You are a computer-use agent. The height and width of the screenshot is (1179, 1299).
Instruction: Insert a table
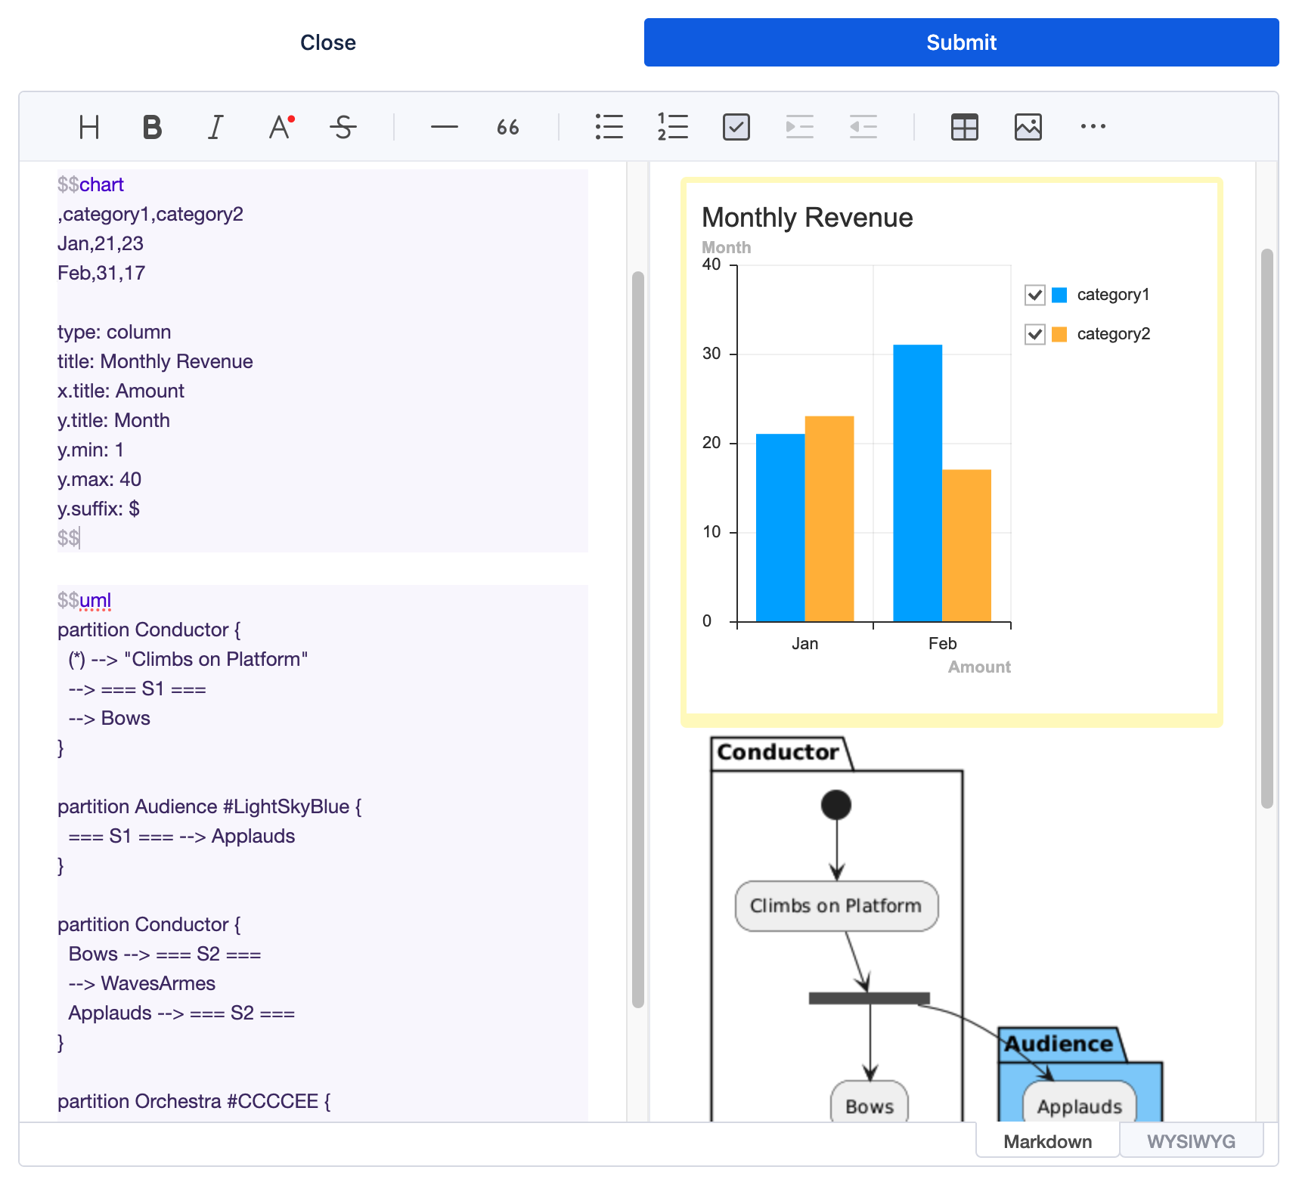click(964, 127)
